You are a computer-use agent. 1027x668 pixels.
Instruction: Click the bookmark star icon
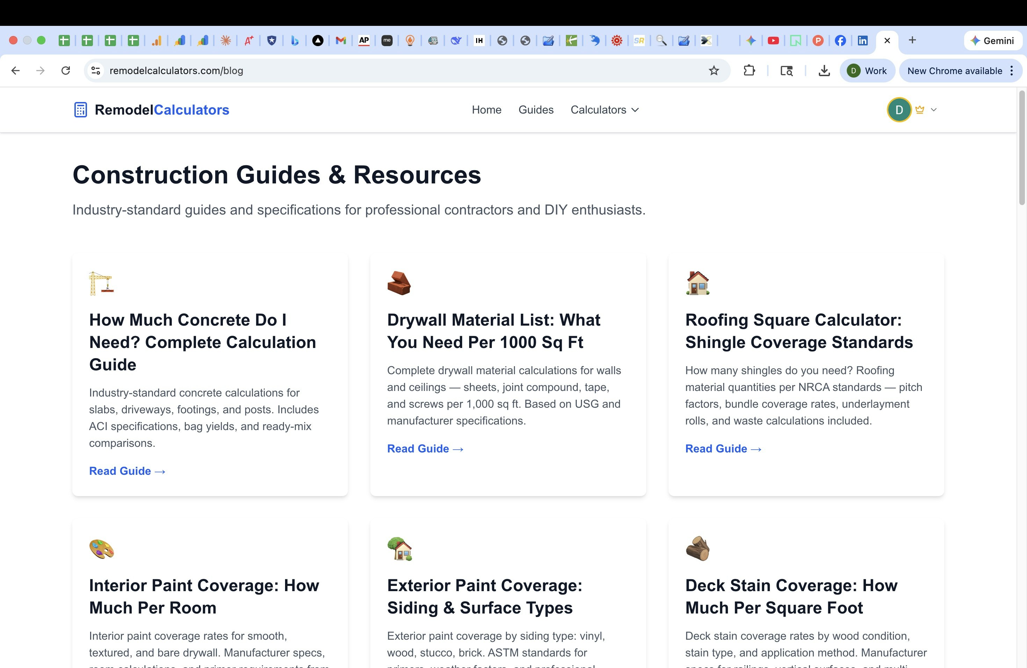714,70
